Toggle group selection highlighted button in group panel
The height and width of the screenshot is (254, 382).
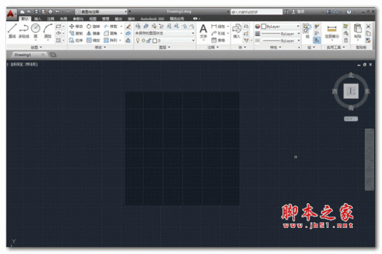(x=316, y=40)
